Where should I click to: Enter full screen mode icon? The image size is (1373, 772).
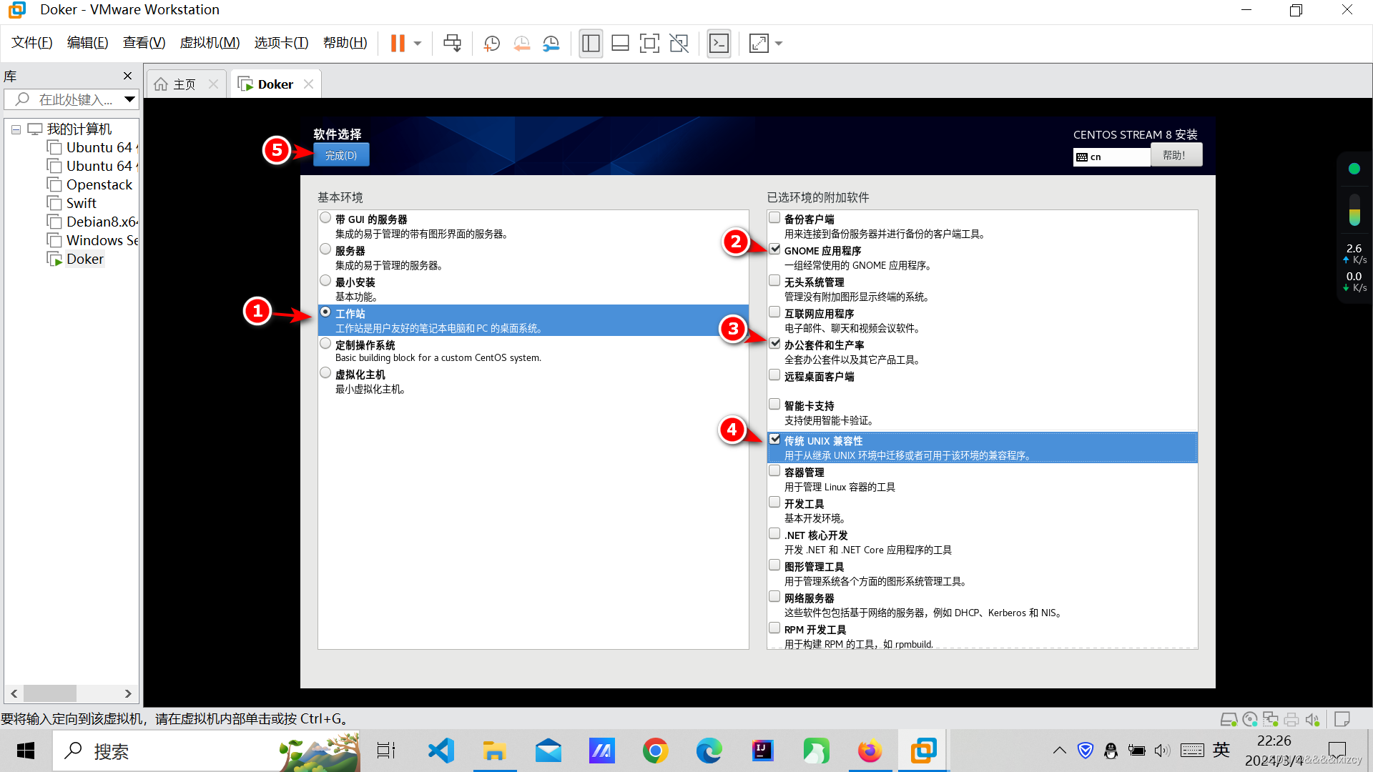coord(649,44)
